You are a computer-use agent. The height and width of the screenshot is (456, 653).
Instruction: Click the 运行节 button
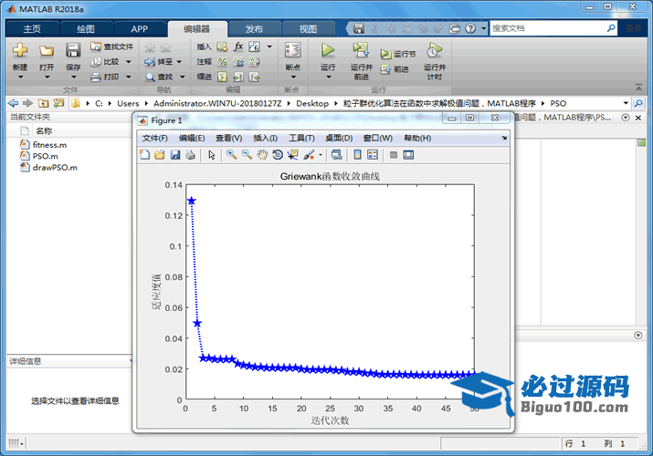398,54
